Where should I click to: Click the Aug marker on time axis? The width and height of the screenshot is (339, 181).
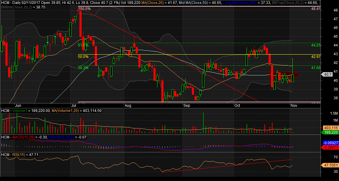point(128,106)
